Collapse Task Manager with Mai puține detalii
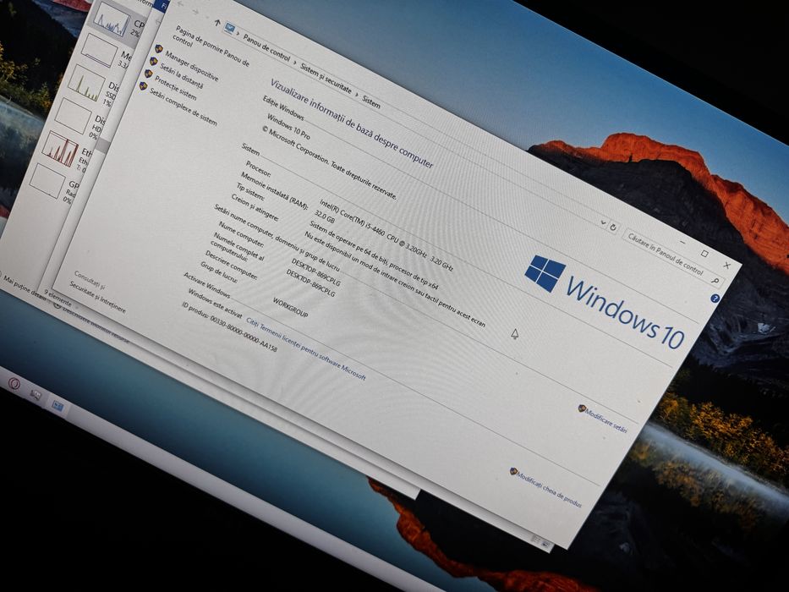This screenshot has width=789, height=592. (25, 286)
